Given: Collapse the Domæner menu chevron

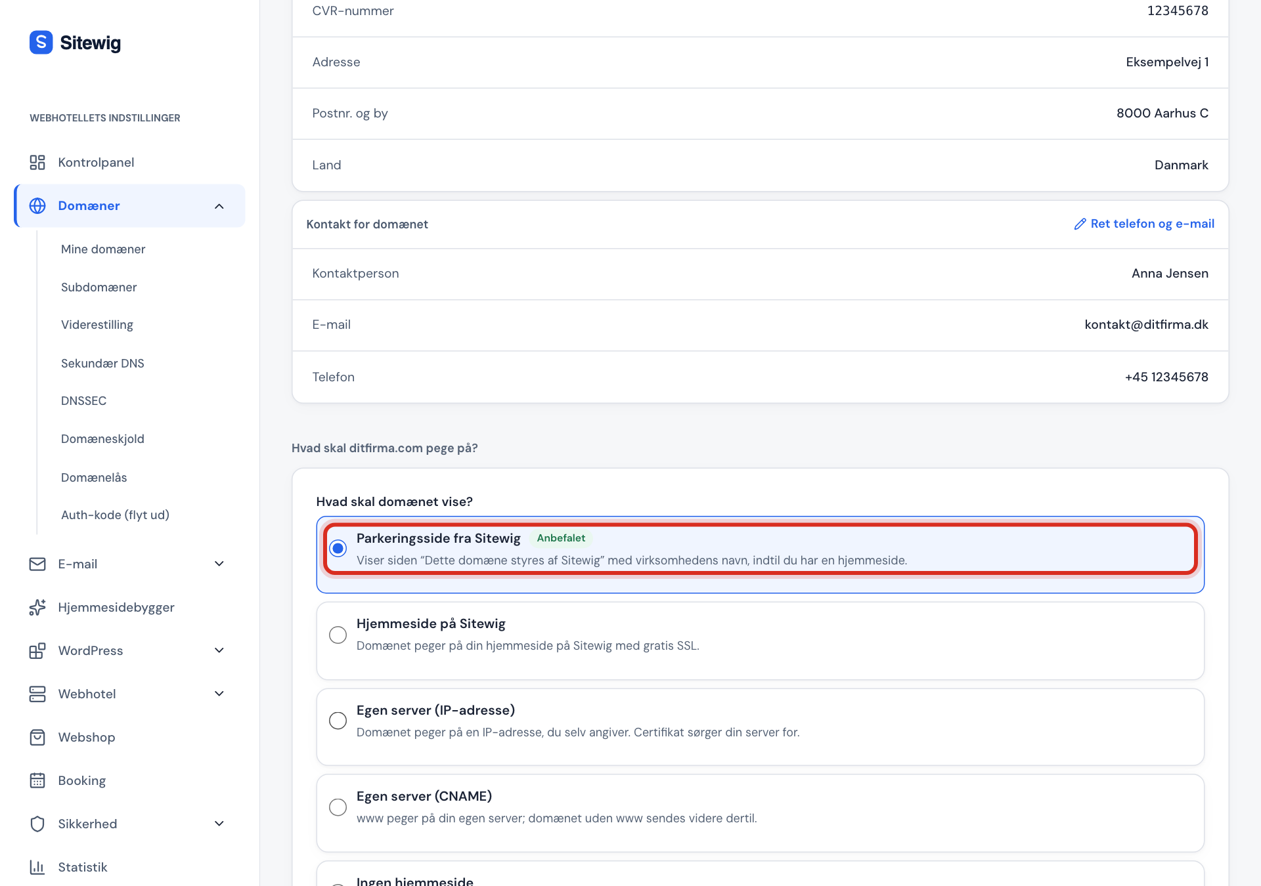Looking at the screenshot, I should (x=219, y=206).
